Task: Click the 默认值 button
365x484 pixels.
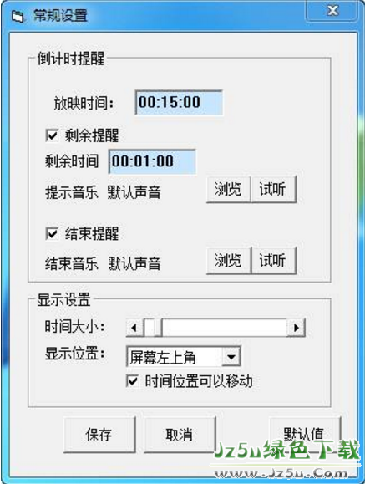Action: pos(305,435)
